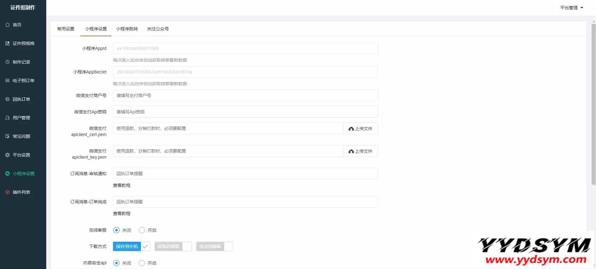The height and width of the screenshot is (269, 596).
Task: Open 插件列表 via its cube icon
Action: pos(7,192)
